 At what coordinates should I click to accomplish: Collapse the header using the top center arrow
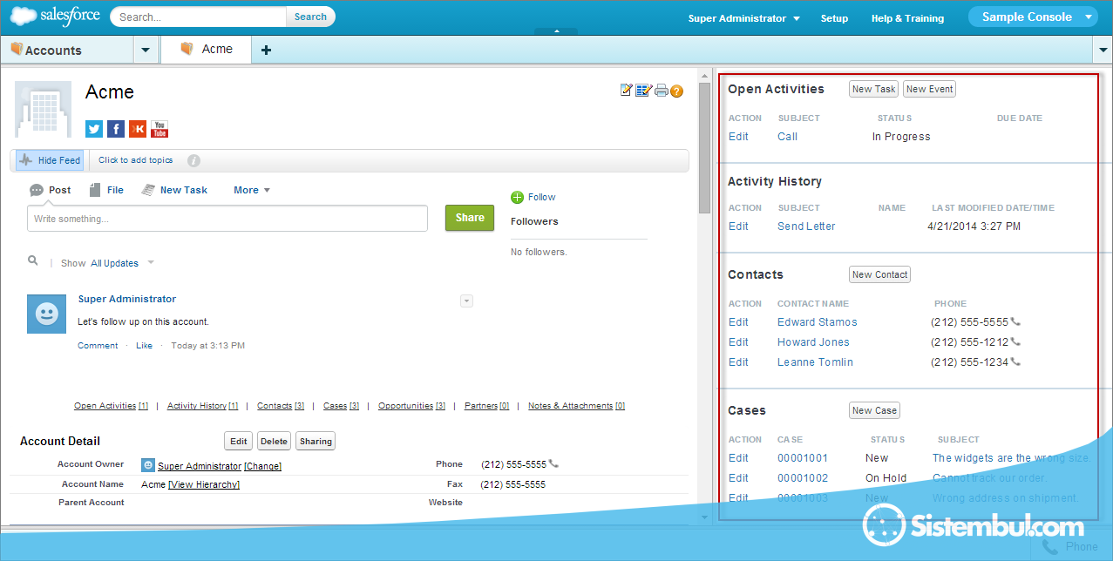(556, 31)
